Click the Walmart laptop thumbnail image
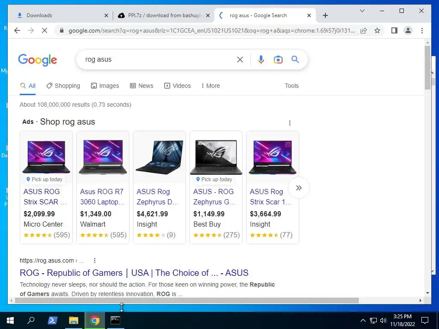 point(103,157)
